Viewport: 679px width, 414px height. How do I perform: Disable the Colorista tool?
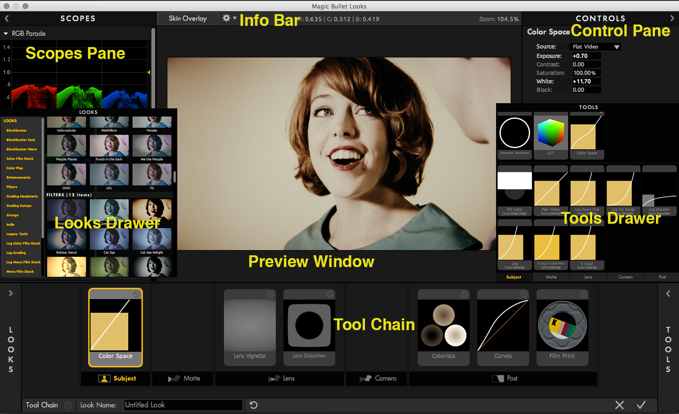[x=464, y=294]
